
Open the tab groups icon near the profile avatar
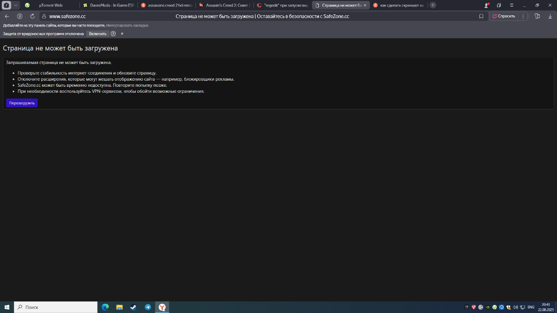click(499, 5)
